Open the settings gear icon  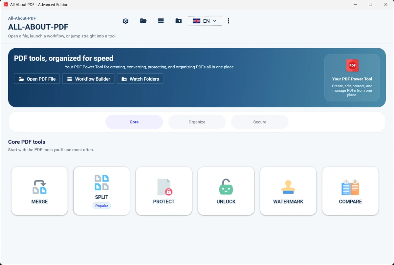coord(125,21)
